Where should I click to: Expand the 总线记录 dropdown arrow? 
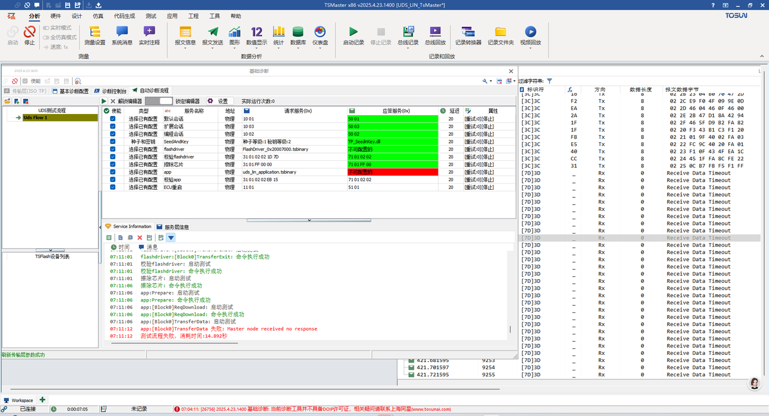point(408,49)
